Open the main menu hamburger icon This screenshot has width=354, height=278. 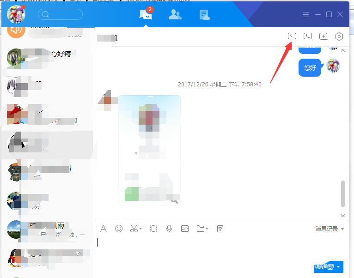click(305, 15)
